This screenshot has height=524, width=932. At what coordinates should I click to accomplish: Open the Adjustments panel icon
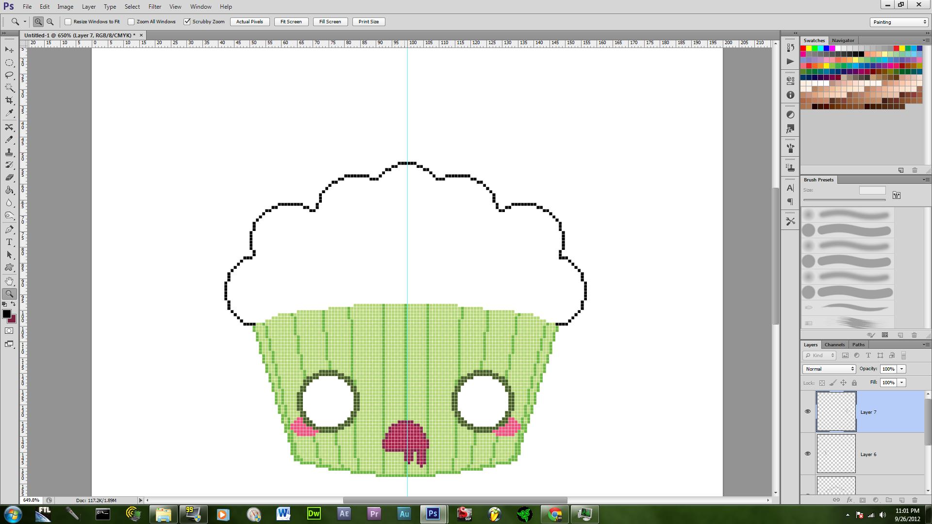(790, 115)
